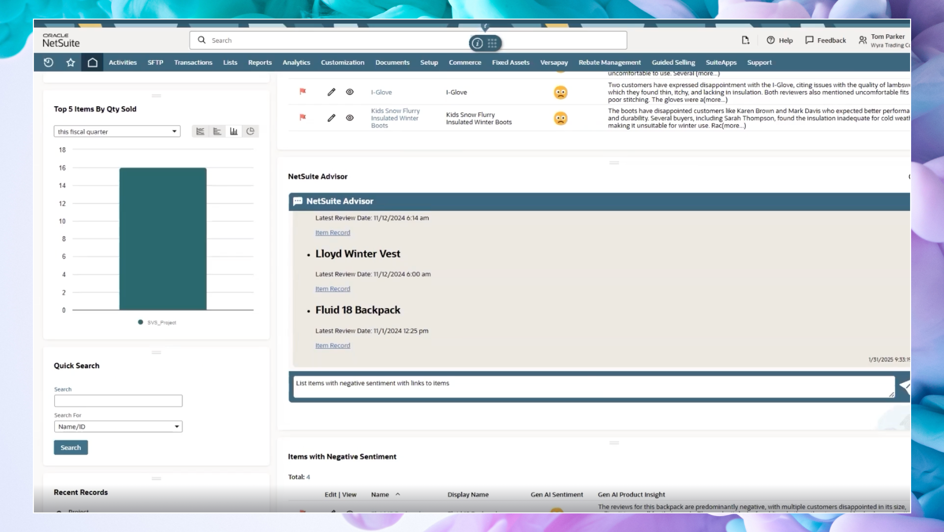
Task: Click sad face sentiment on Kids Snow Flurry row
Action: [560, 118]
